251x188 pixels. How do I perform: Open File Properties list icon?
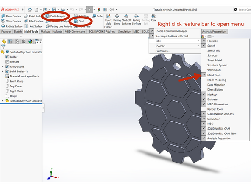(x=105, y=10)
